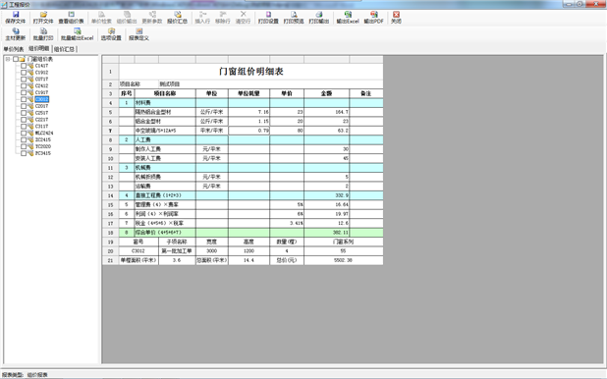Export the report with 输出Excel
Screen dimensions: 607x379
[x=348, y=18]
